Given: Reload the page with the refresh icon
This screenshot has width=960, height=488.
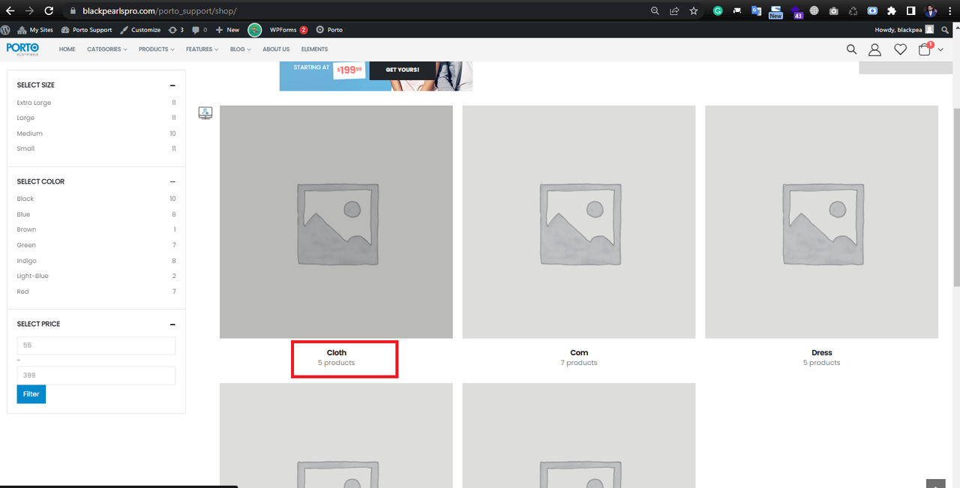Looking at the screenshot, I should click(x=49, y=11).
